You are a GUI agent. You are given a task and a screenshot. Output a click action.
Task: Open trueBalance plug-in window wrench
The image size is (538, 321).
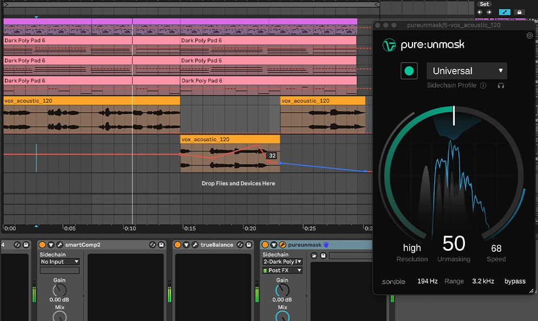(x=195, y=245)
